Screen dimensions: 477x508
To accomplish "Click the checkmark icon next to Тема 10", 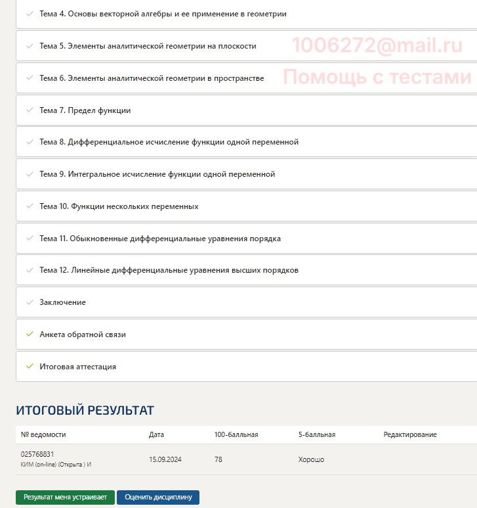I will pyautogui.click(x=30, y=206).
